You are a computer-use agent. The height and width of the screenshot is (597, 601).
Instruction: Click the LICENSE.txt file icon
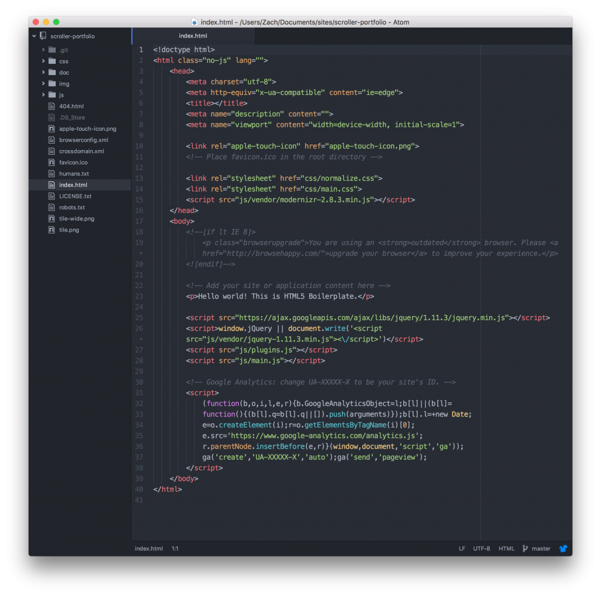(52, 196)
